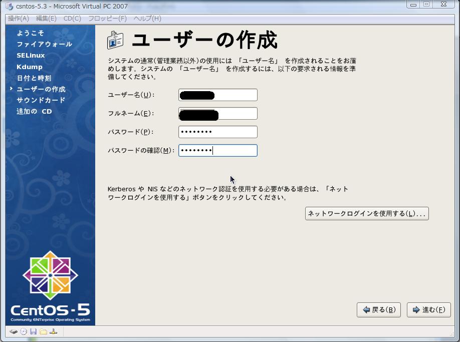Click the shared folder status bar icon
This screenshot has width=460, height=342.
(x=43, y=331)
